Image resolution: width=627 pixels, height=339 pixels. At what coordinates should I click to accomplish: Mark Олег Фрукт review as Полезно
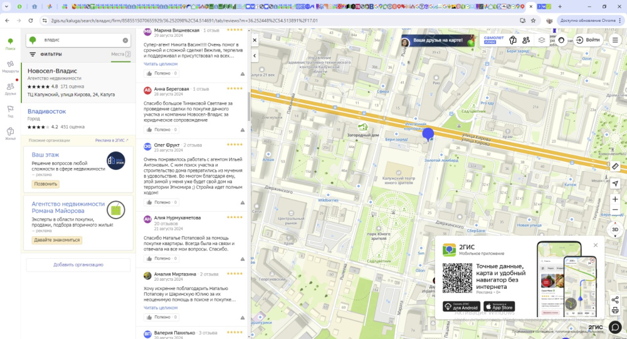(162, 202)
